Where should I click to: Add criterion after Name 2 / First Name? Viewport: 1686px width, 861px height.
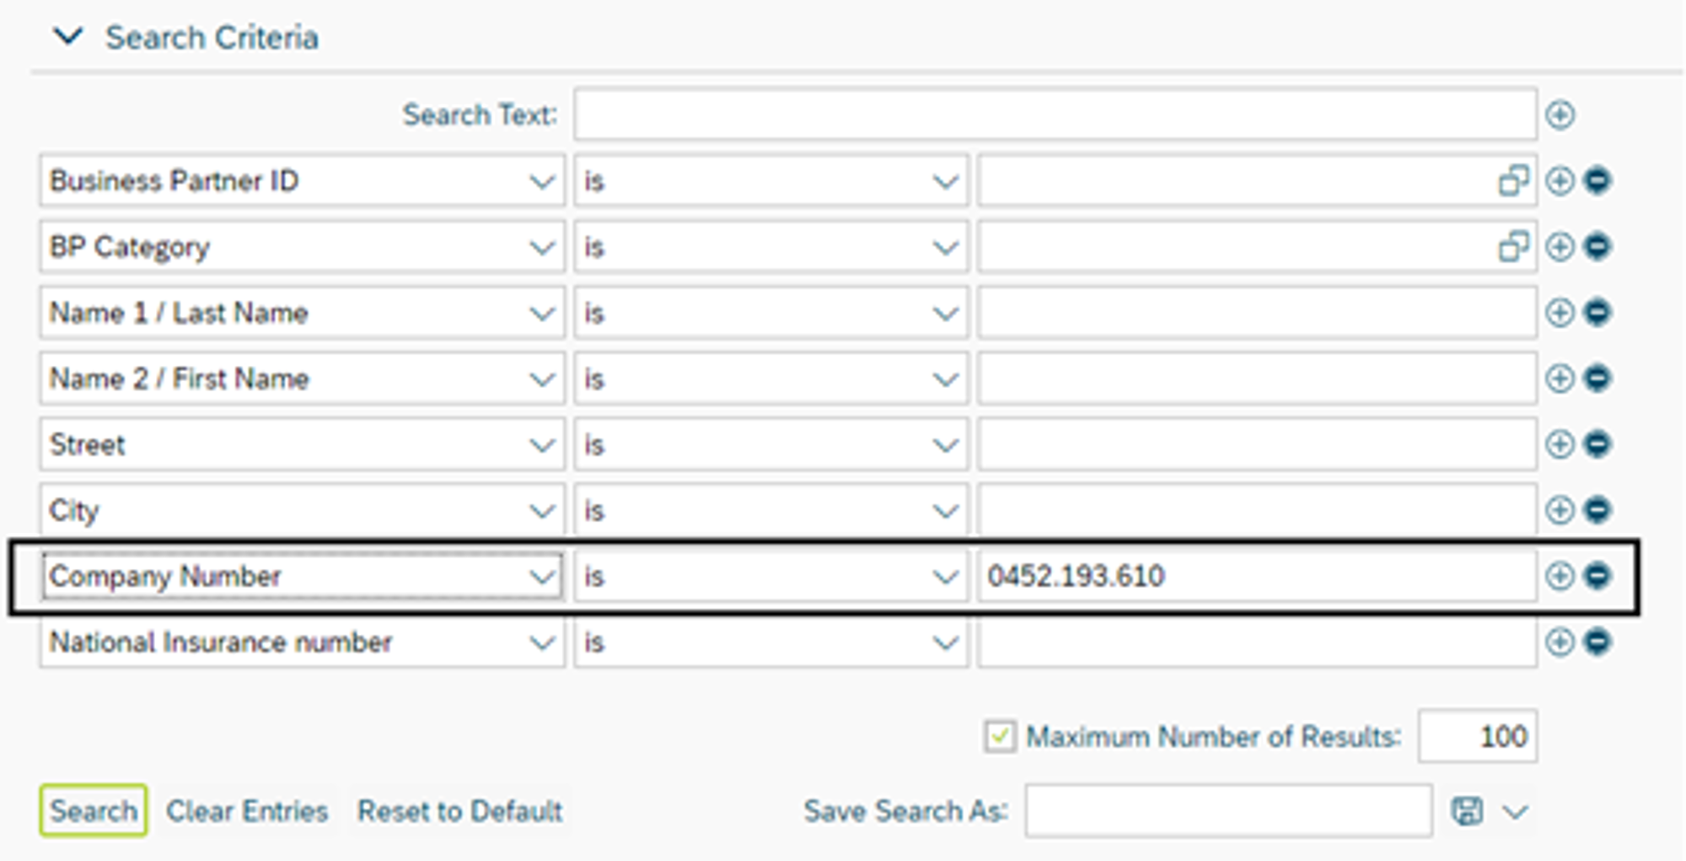coord(1560,378)
